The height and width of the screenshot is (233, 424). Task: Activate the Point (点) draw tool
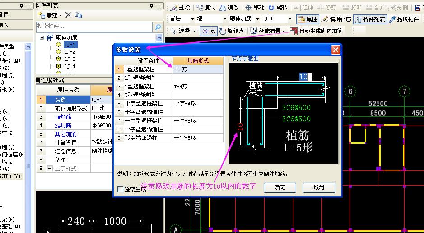209,31
